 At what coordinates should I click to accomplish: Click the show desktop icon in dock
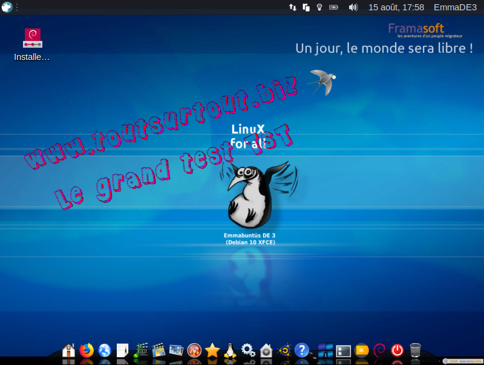tap(343, 351)
